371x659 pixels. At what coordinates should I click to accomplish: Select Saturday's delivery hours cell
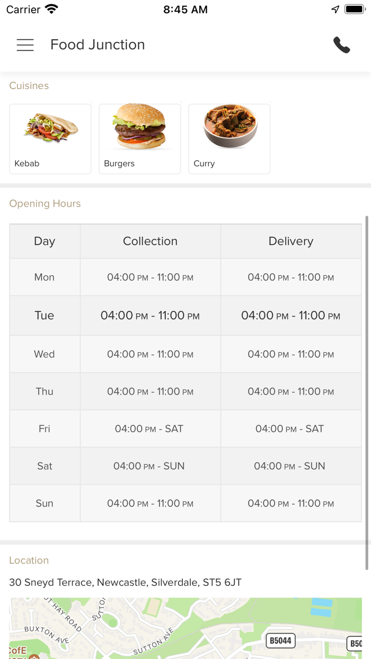click(x=290, y=466)
